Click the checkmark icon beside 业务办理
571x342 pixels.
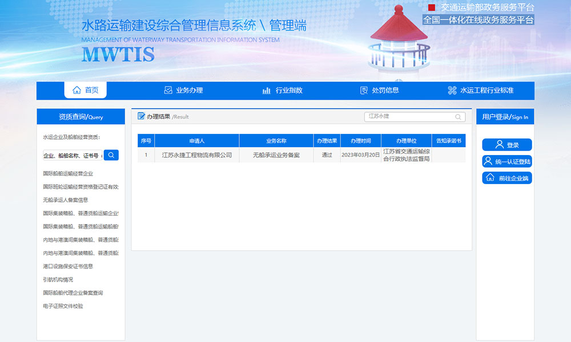pos(168,90)
